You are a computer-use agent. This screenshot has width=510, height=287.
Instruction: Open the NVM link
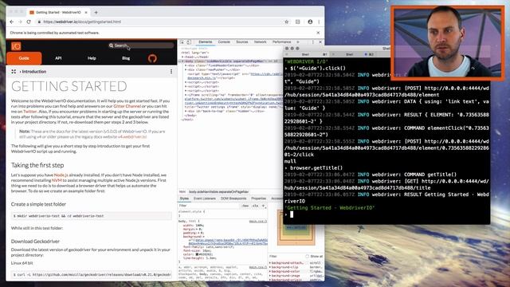[57, 180]
